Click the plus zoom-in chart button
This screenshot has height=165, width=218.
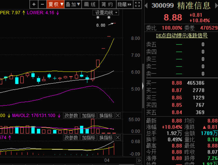click(34, 4)
